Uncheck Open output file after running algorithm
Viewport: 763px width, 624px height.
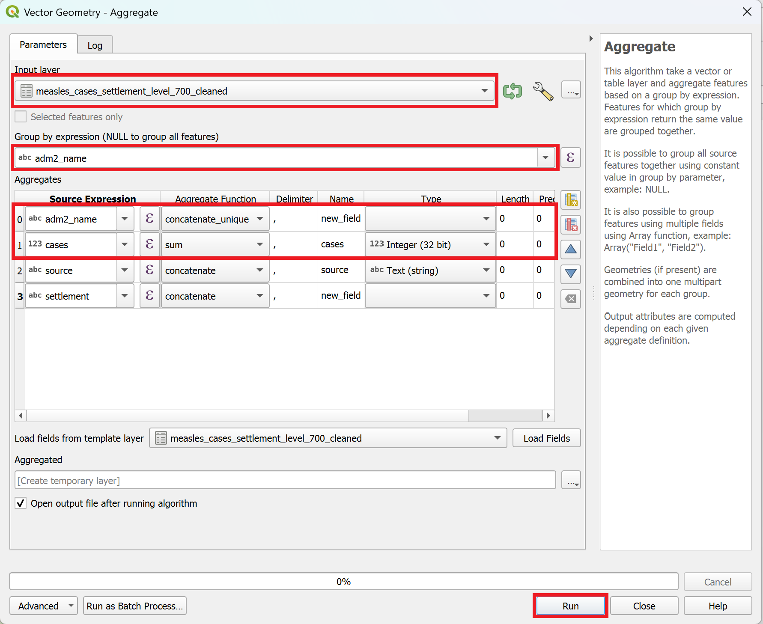point(21,503)
